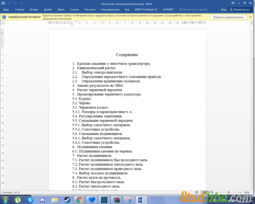Viewport: 255px width, 204px height.
Task: Click the 'Содержание:' heading
Action: click(127, 55)
